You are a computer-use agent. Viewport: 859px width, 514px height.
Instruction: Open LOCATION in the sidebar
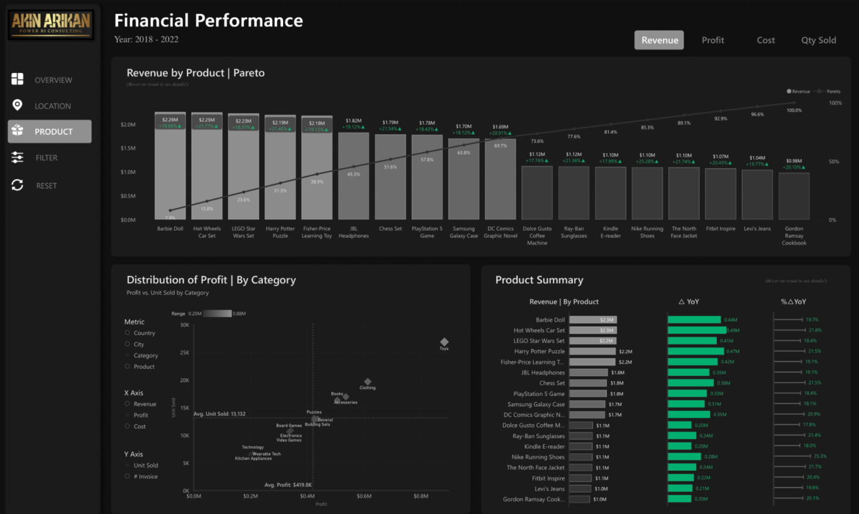[53, 106]
